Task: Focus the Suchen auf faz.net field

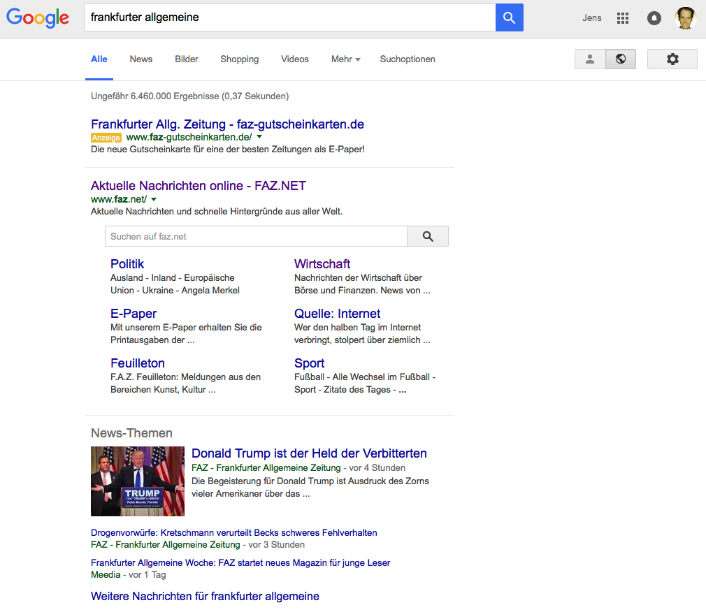Action: (x=255, y=237)
